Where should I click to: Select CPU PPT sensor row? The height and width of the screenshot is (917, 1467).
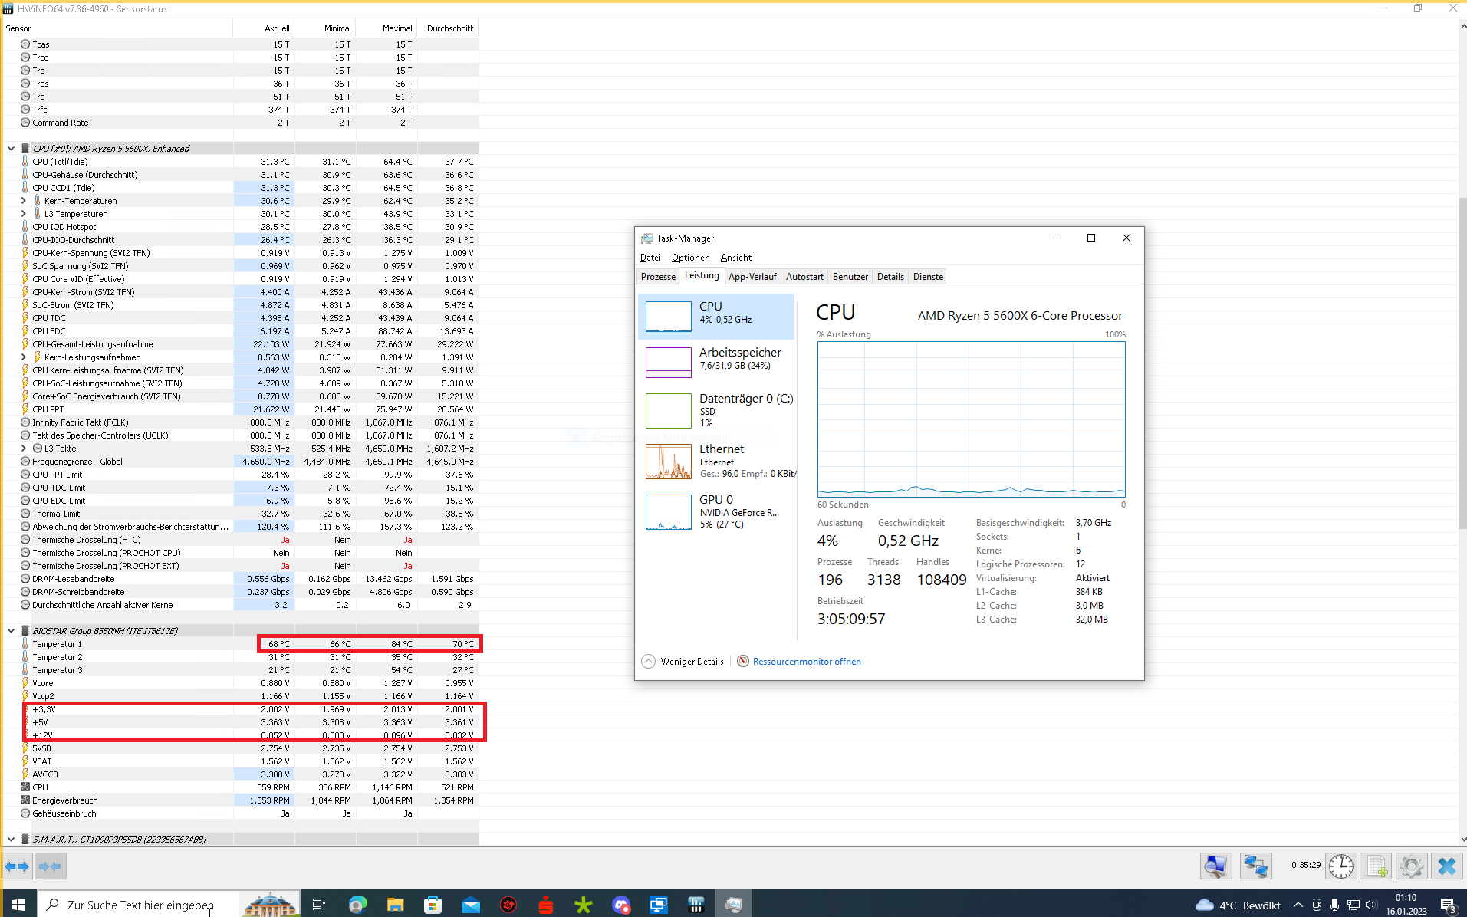pyautogui.click(x=240, y=409)
